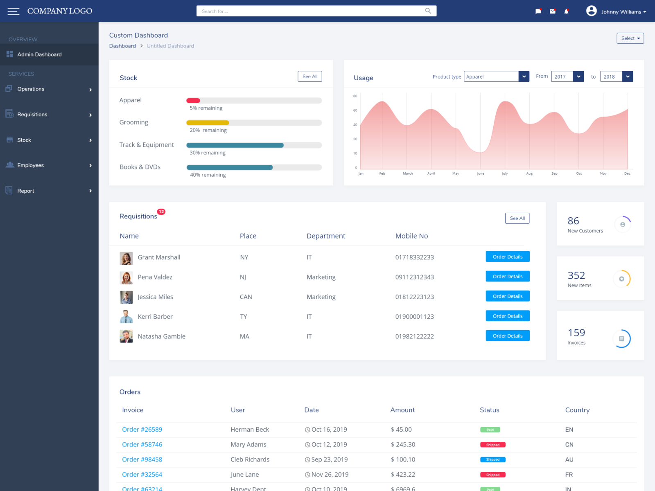655x491 pixels.
Task: Click the search magnifier icon
Action: (427, 11)
